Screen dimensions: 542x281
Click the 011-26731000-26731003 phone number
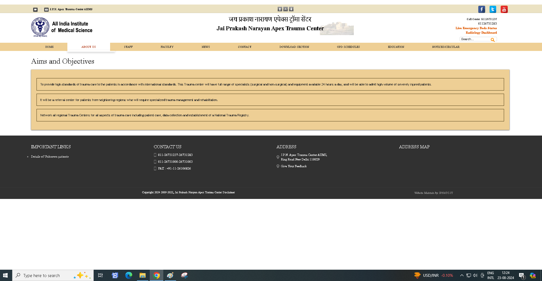pos(175,162)
